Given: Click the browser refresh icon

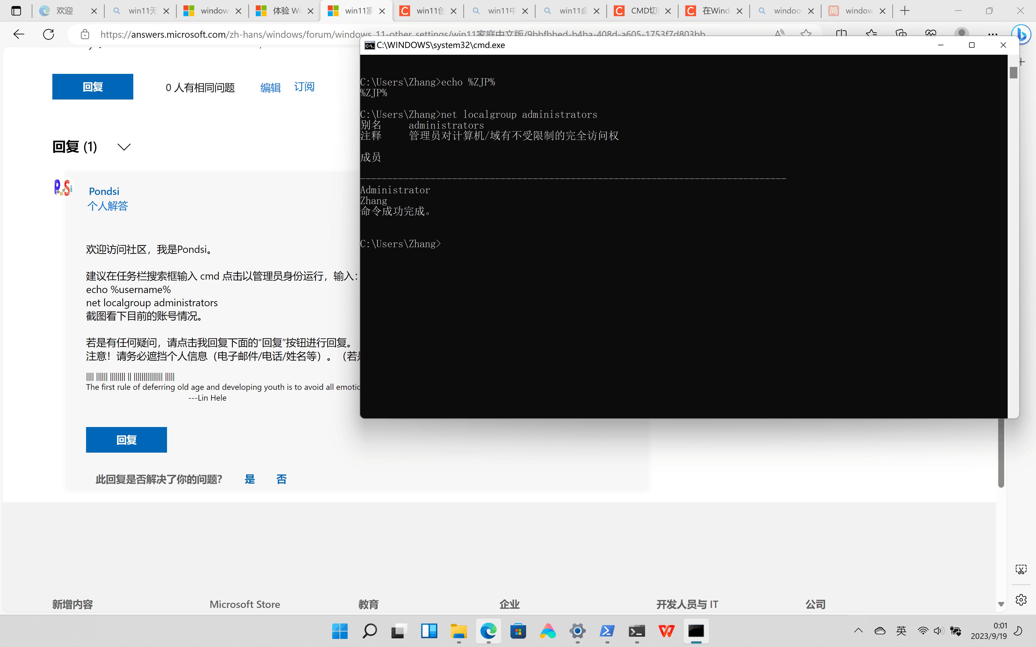Looking at the screenshot, I should pos(49,34).
